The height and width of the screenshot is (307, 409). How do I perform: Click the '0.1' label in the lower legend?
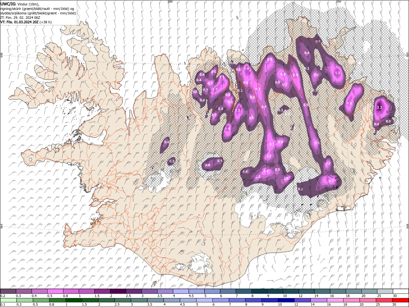click(3, 304)
